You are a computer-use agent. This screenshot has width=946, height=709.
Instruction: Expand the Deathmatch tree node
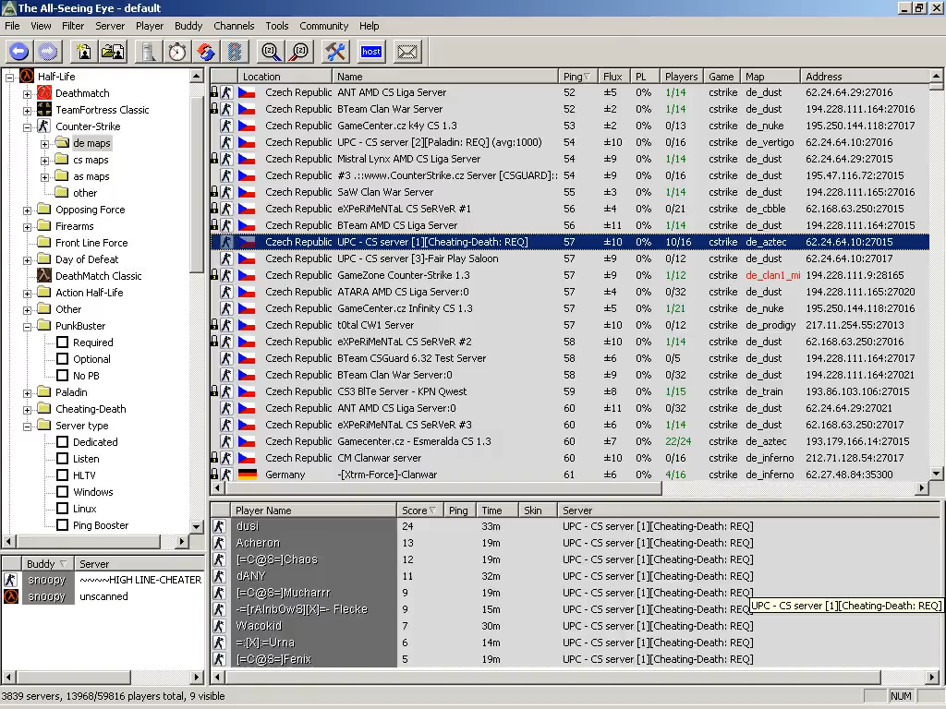pyautogui.click(x=27, y=94)
